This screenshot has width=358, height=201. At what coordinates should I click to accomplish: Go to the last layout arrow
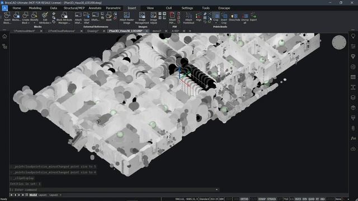click(23, 195)
